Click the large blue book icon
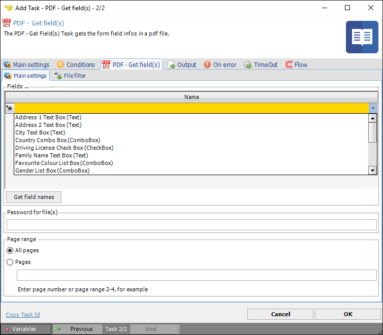 [x=362, y=37]
